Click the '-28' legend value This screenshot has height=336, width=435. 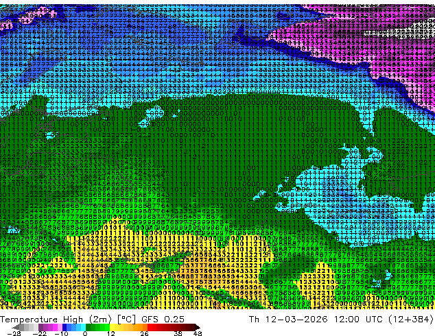point(14,333)
